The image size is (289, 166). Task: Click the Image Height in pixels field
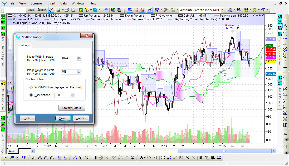[69, 72]
